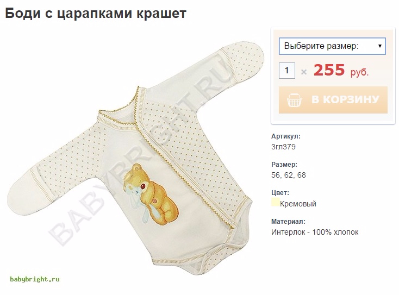Focus the quantity input field showing 1
399x295 pixels.
(287, 71)
